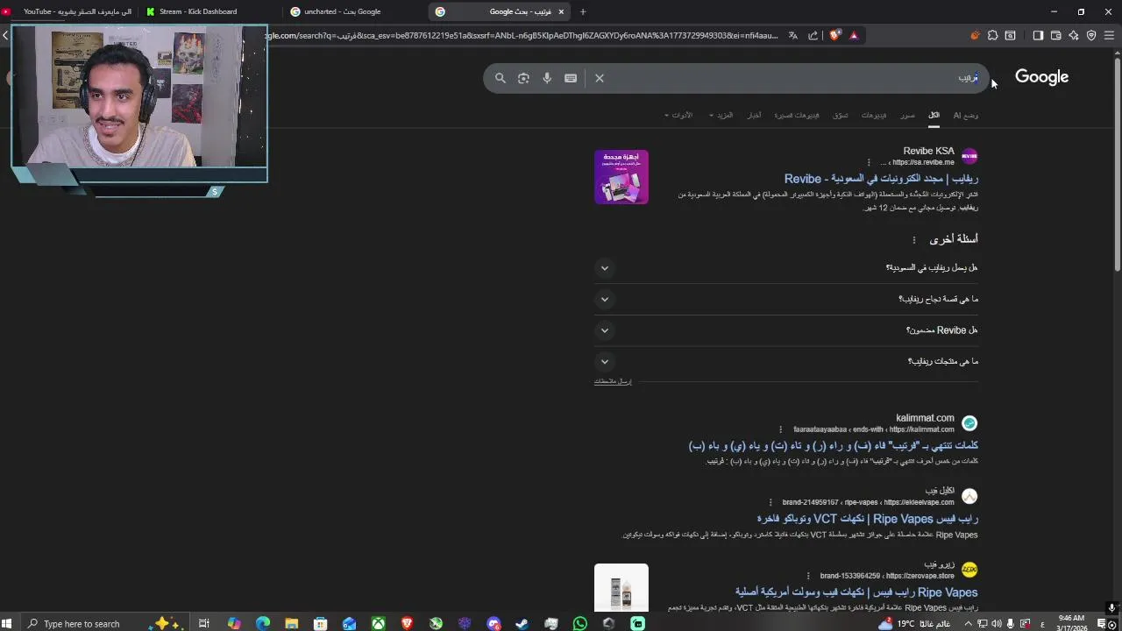Switch to the Shopping tab (تسوّق)

pyautogui.click(x=841, y=115)
